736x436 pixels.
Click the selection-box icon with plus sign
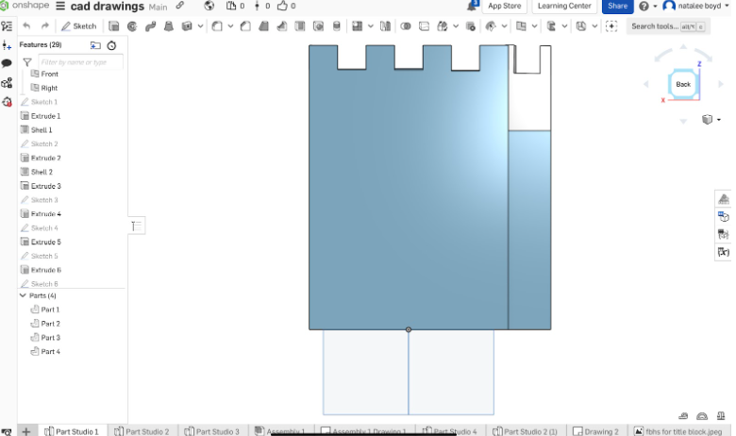click(611, 26)
